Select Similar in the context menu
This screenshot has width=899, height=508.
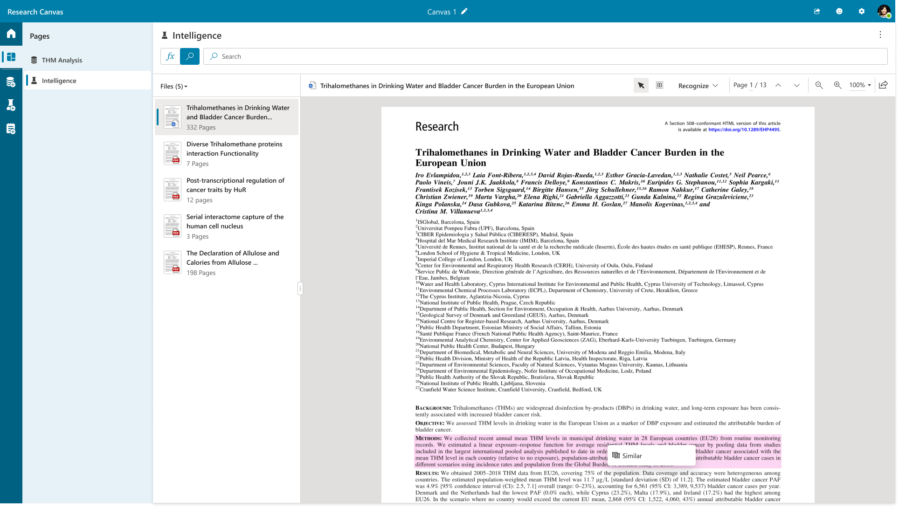pyautogui.click(x=632, y=456)
